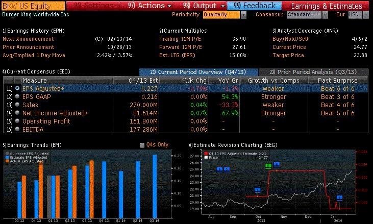Click the gray Q1 13 guidance bar
The image size is (373, 224).
tap(49, 196)
